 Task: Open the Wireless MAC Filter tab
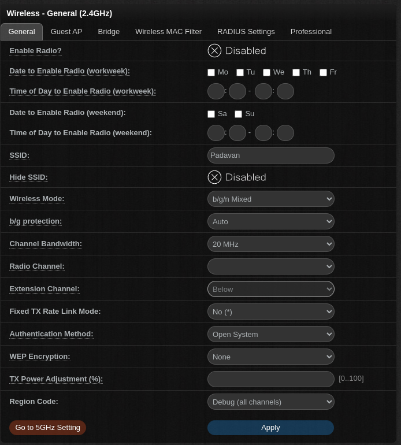tap(168, 32)
